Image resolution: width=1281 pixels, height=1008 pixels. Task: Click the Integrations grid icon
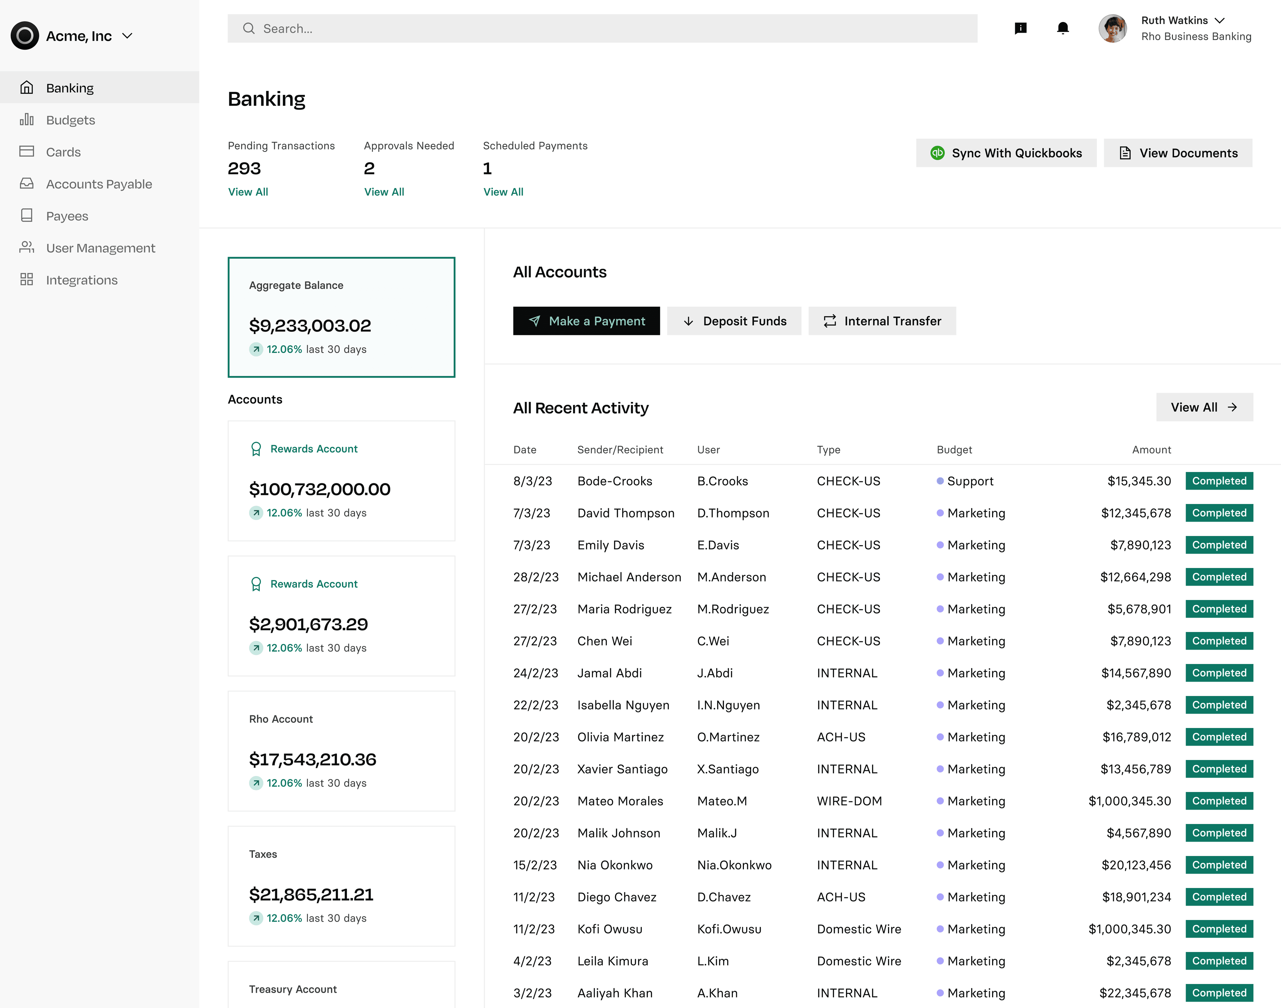(x=27, y=280)
